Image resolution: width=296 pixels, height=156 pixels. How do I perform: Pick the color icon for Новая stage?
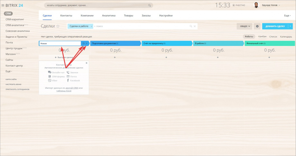(x=83, y=43)
